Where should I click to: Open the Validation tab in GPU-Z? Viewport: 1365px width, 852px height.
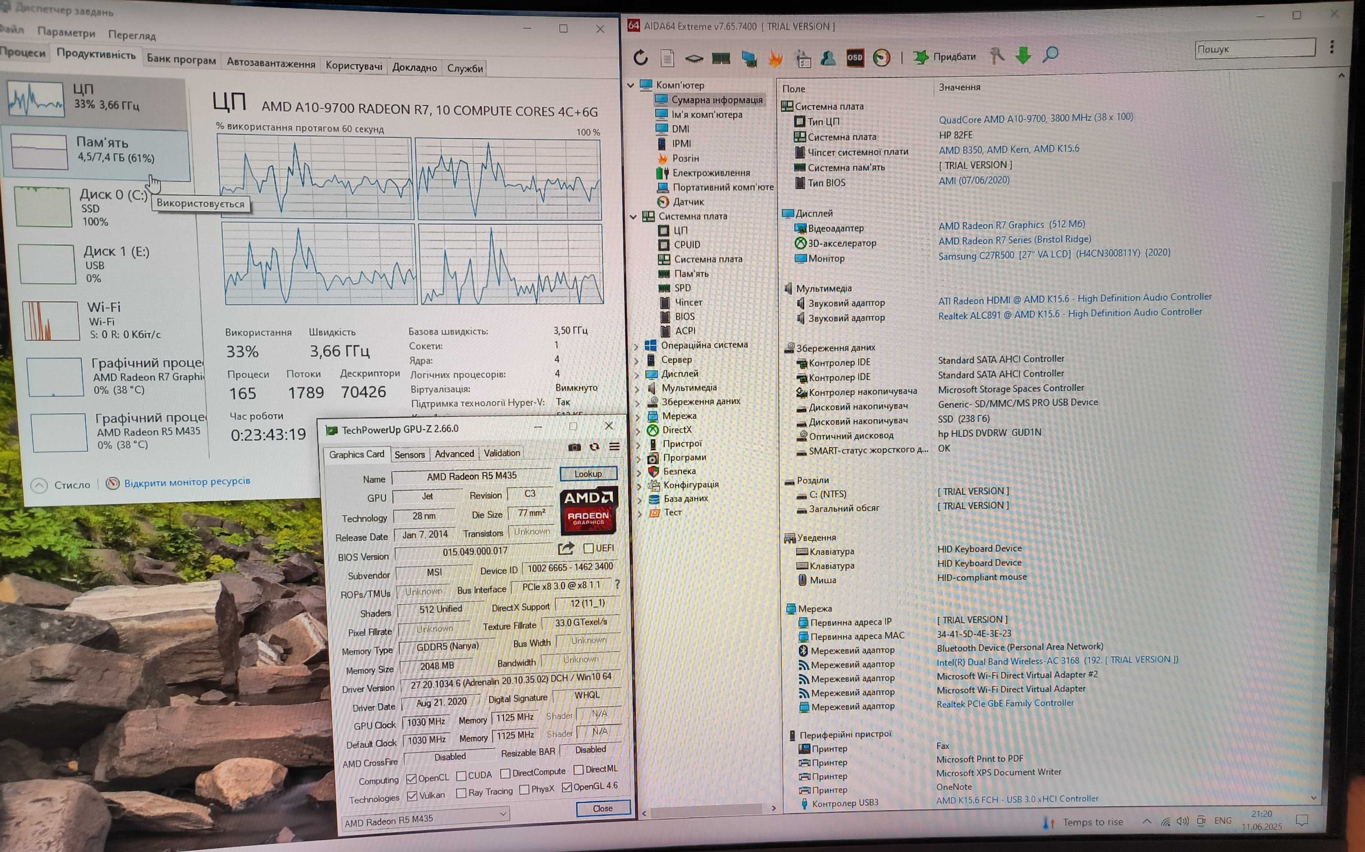[x=502, y=453]
